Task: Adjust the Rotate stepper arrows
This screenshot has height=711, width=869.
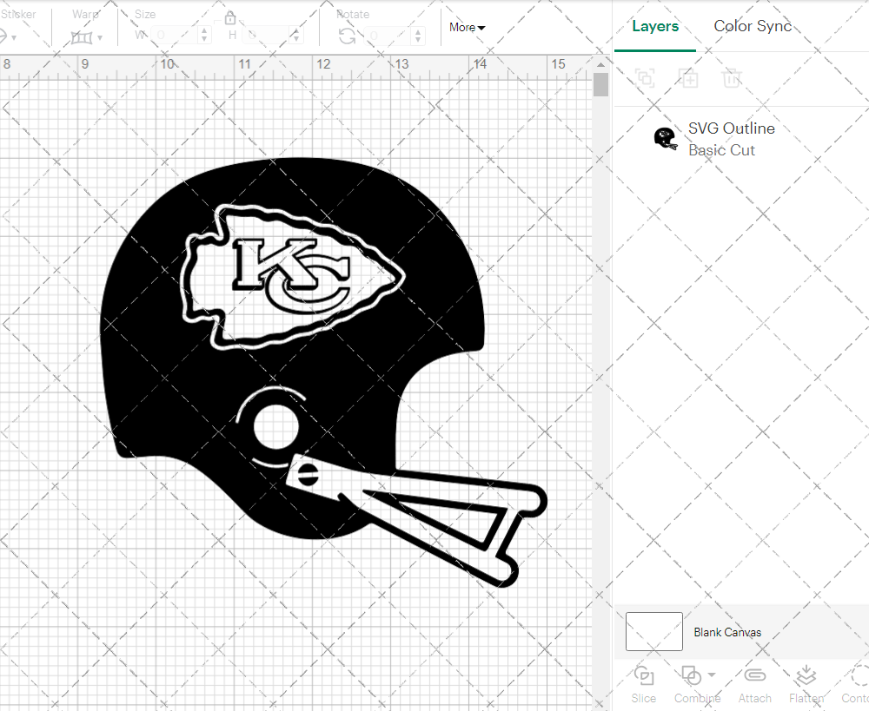Action: coord(418,36)
